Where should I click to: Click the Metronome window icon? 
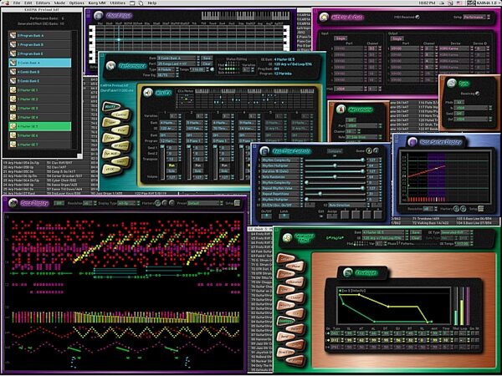(x=341, y=109)
